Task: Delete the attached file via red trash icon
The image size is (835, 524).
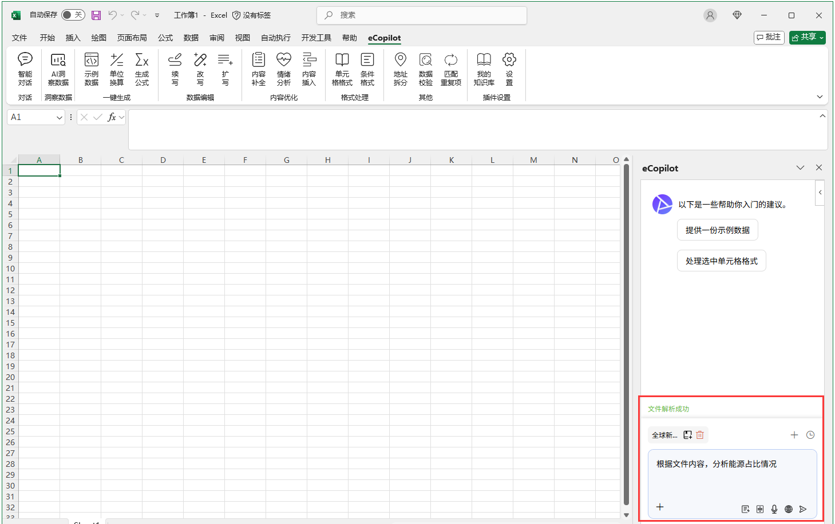Action: pyautogui.click(x=700, y=435)
